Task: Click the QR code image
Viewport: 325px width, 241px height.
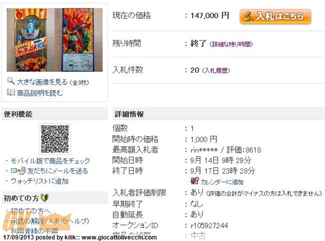Action: 54,139
